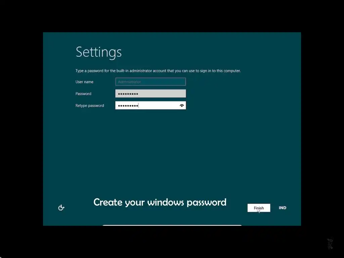Click the faint watermark in bottom-right corner
Image resolution: width=344 pixels, height=258 pixels.
tap(330, 244)
